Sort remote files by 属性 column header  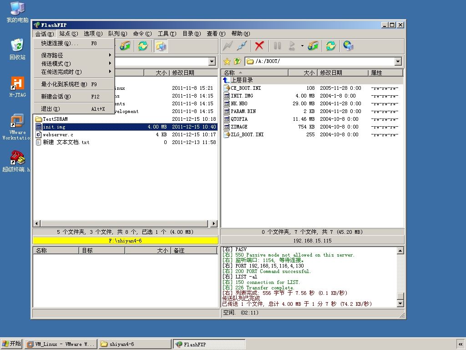coord(386,72)
